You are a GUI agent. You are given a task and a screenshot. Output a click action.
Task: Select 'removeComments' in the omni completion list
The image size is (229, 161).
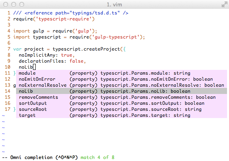[121, 97]
